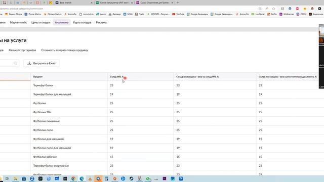The image size is (324, 182).
Task: Open the Trello bookmark
Action: coord(140,14)
